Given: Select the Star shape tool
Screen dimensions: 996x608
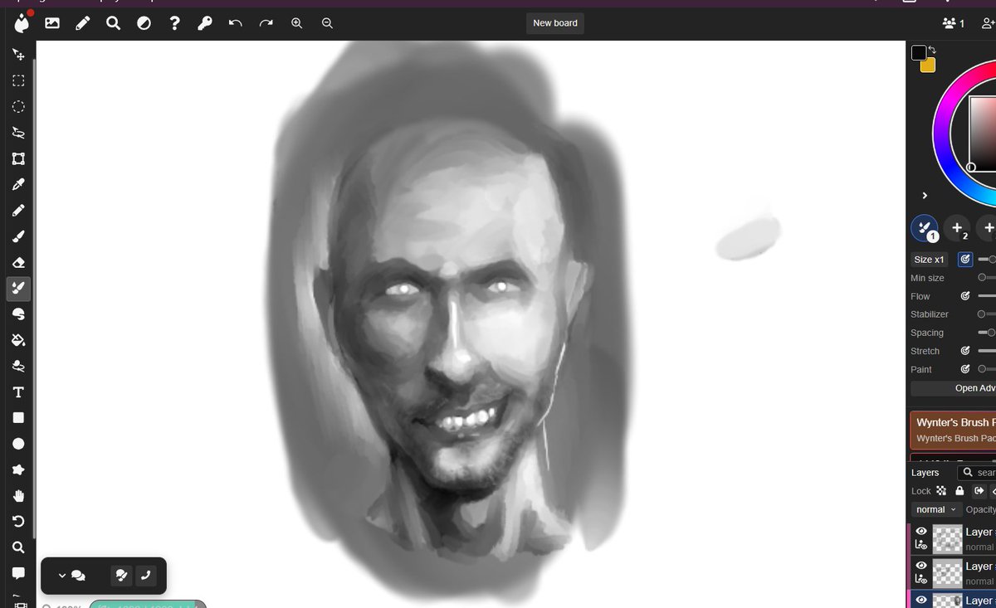Looking at the screenshot, I should (18, 469).
